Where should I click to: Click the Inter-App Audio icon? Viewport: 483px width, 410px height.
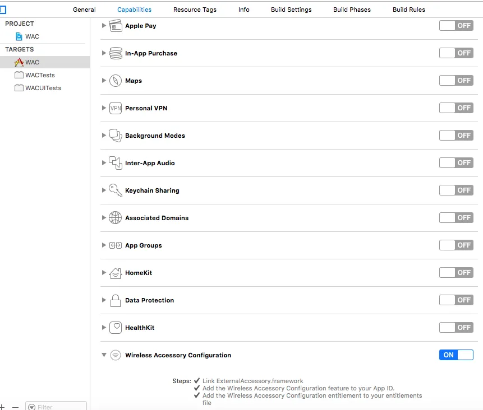click(116, 162)
